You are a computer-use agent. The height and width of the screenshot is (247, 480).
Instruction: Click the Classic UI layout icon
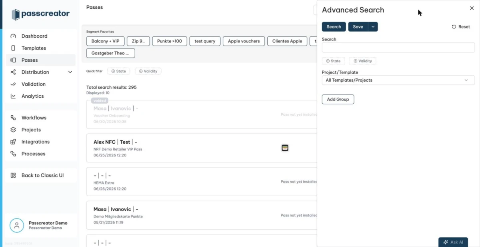click(x=13, y=175)
